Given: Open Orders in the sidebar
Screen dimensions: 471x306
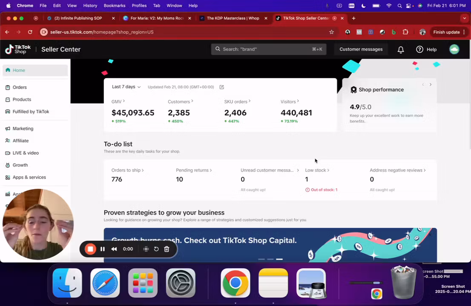Looking at the screenshot, I should [20, 87].
